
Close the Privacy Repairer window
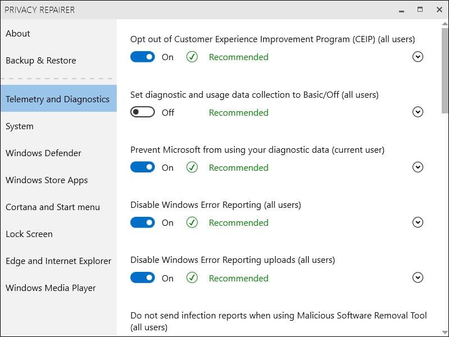pos(439,10)
